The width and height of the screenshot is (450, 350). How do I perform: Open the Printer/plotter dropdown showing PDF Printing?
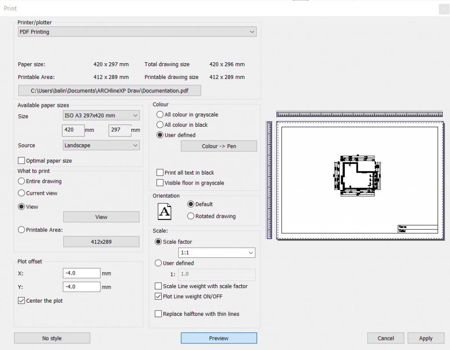tap(137, 32)
